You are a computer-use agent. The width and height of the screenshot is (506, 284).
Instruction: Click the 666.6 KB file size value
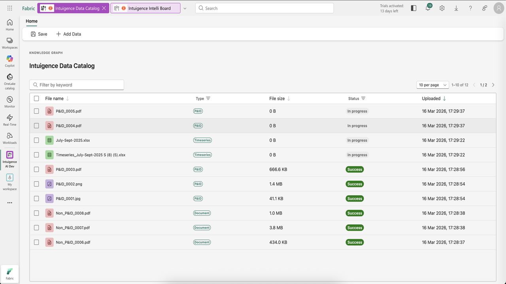coord(278,169)
